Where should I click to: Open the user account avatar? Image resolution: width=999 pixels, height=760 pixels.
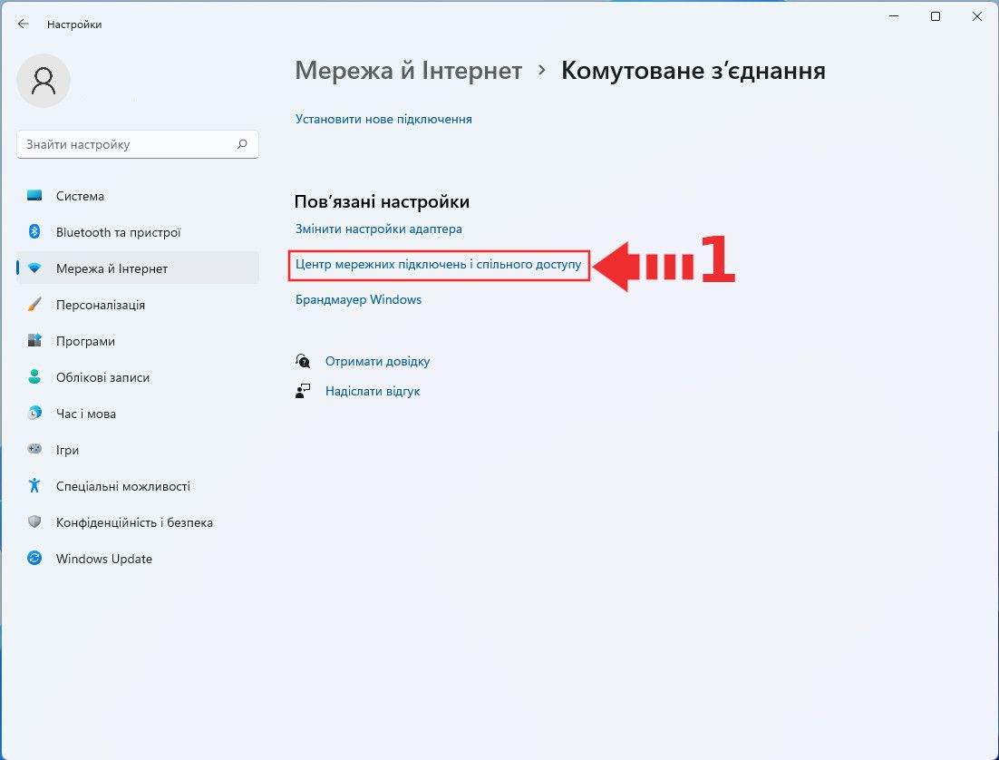(x=44, y=81)
